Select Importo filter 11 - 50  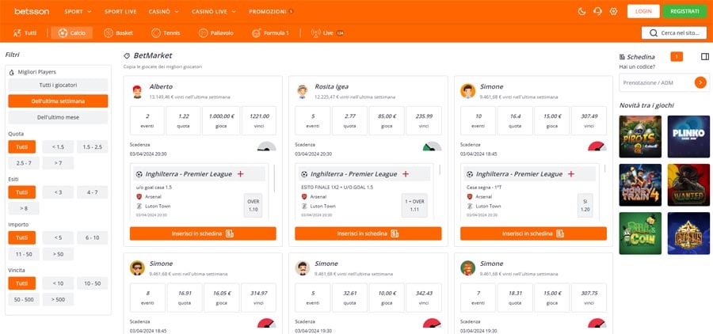tap(24, 254)
